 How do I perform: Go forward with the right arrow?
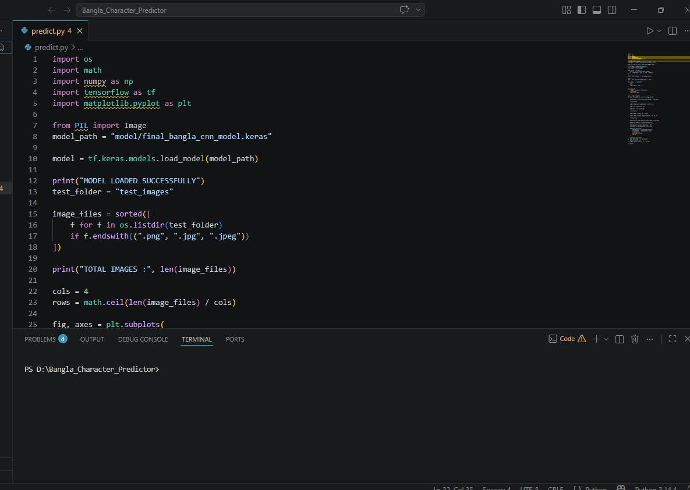tap(66, 10)
